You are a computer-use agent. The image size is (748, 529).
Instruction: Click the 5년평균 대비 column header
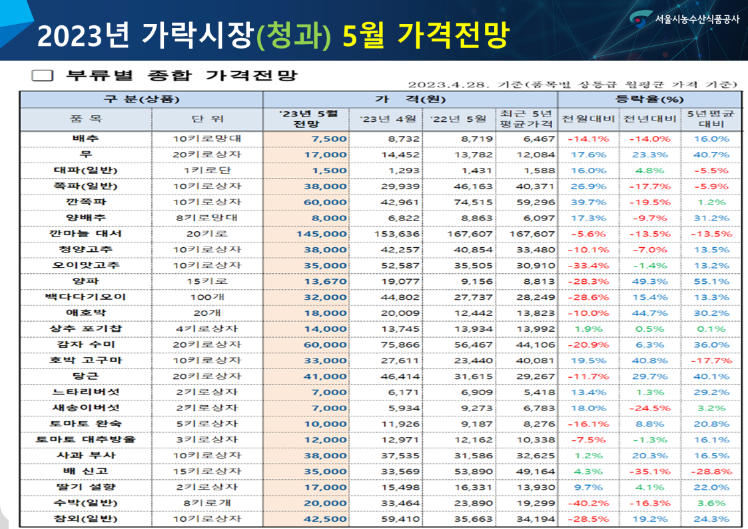click(x=711, y=119)
